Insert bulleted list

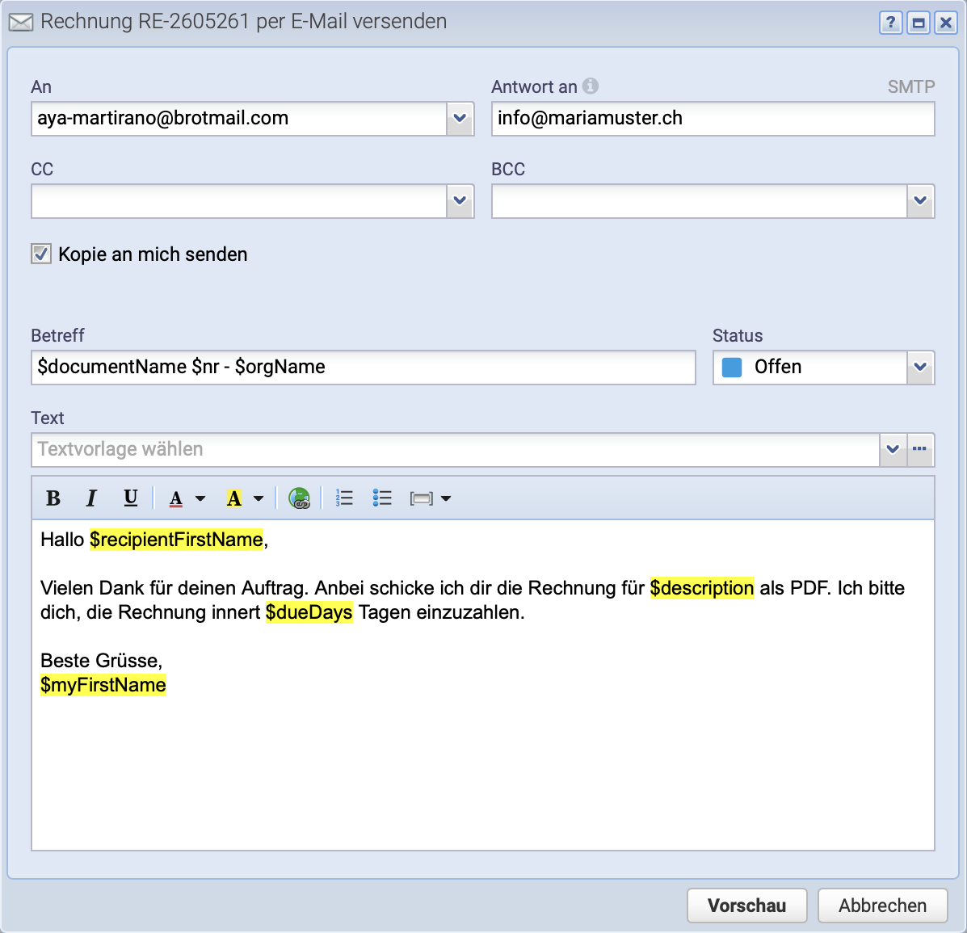(382, 498)
